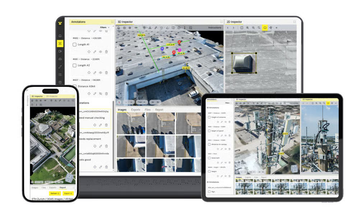
Task: Click the home view icon in laptop 3D Inspector toolbar
Action: pyautogui.click(x=118, y=28)
